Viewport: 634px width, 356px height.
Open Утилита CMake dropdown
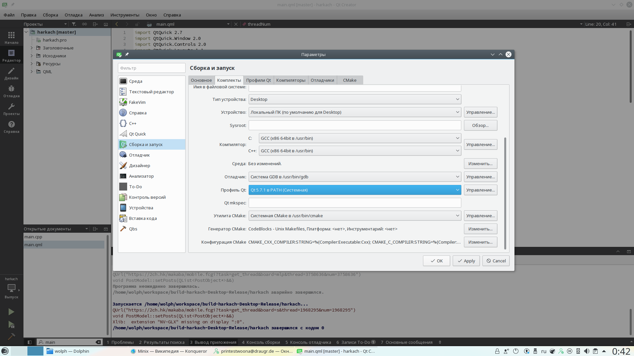tap(355, 216)
